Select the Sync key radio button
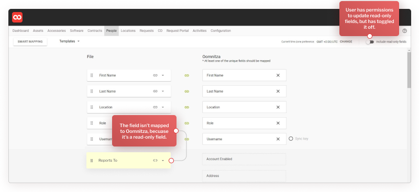 point(291,139)
